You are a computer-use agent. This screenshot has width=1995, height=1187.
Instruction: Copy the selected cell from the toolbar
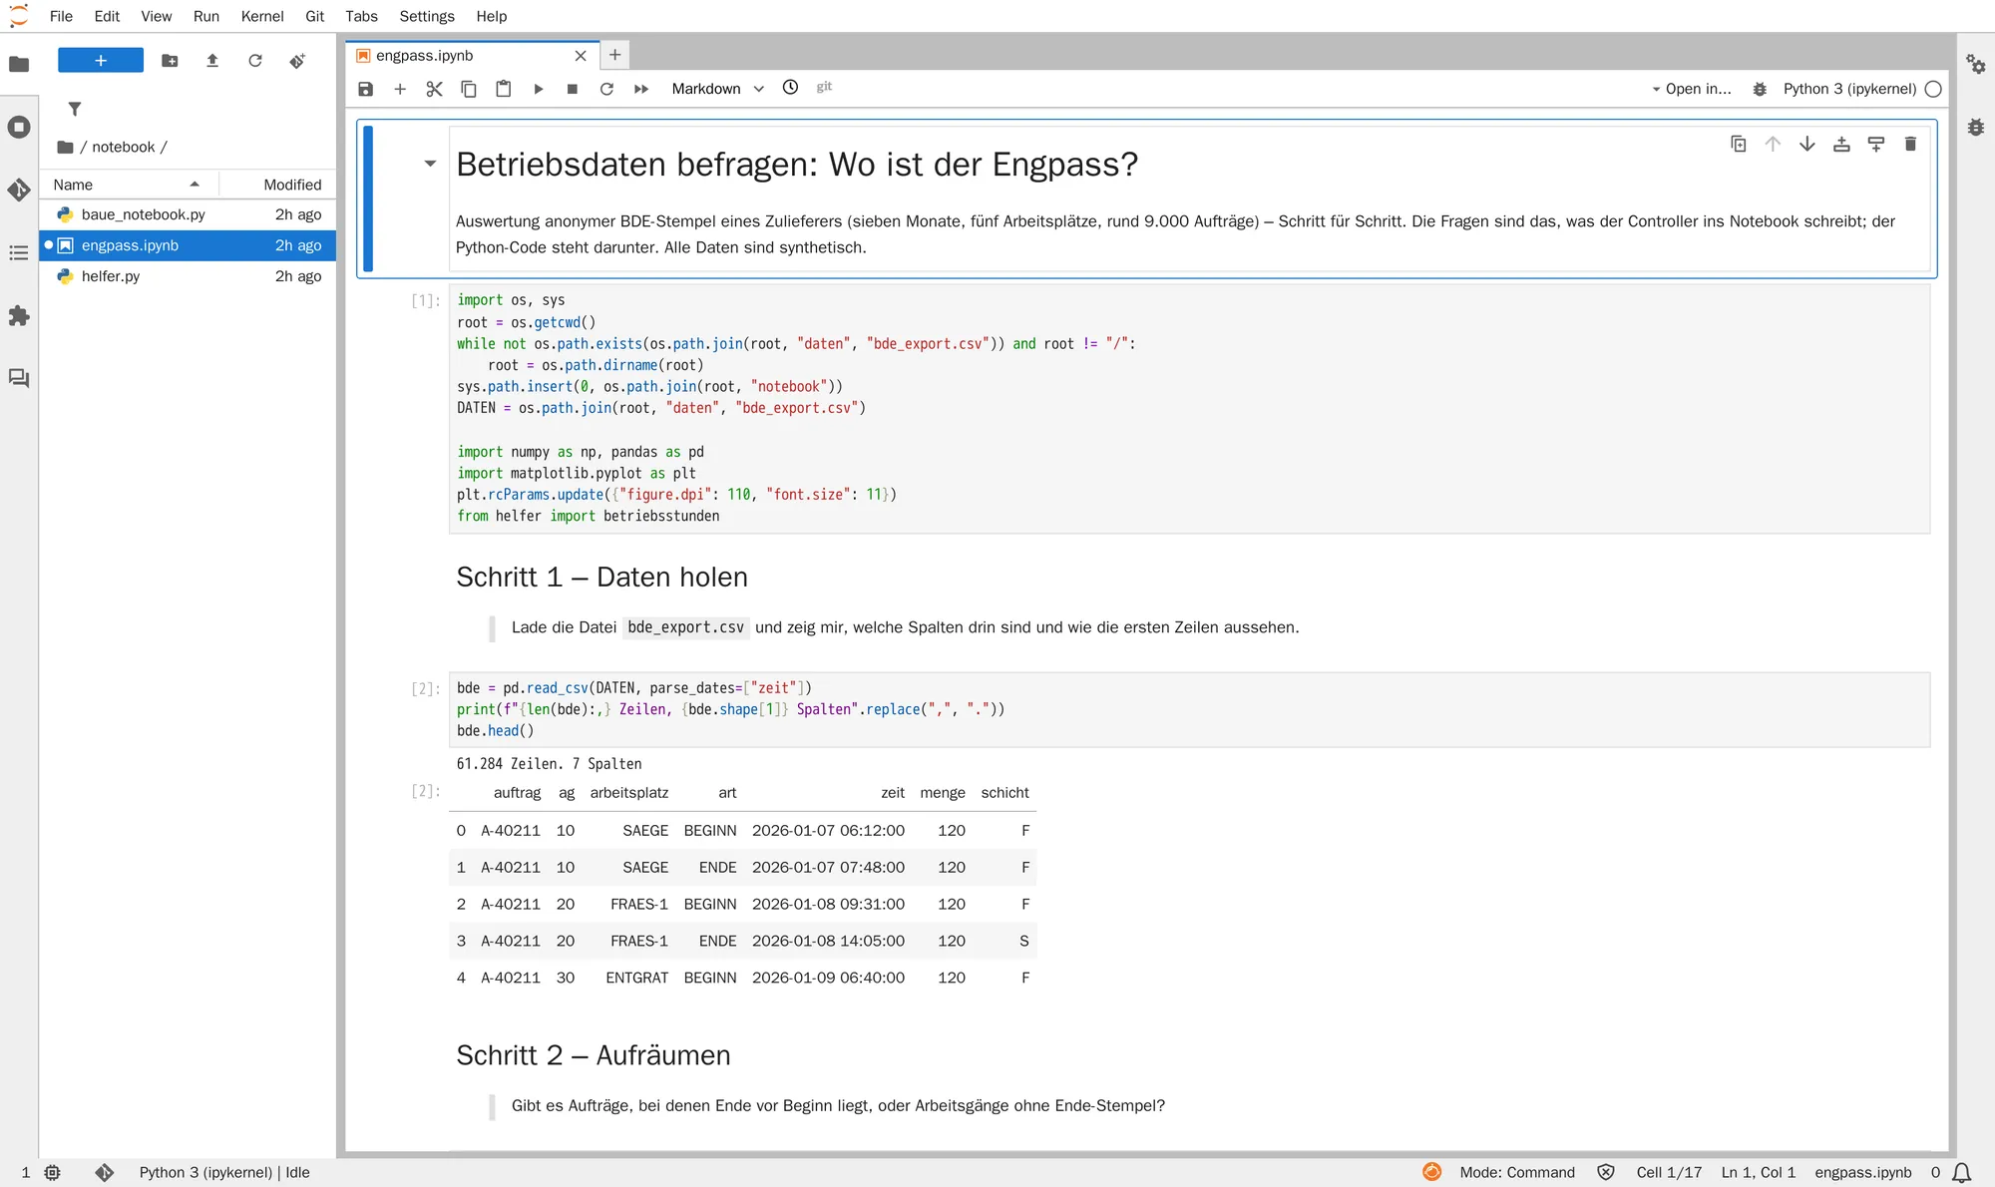pyautogui.click(x=469, y=89)
